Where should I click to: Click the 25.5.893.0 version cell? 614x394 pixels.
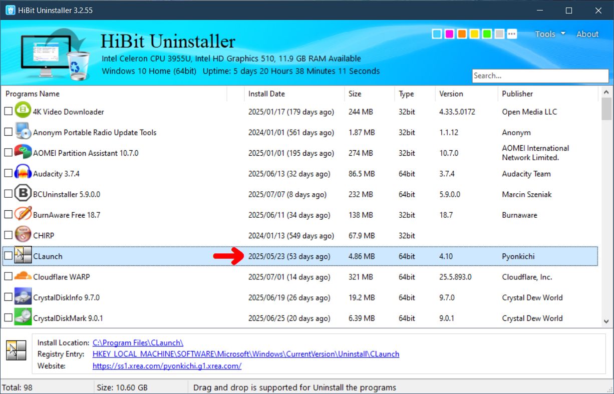point(455,277)
